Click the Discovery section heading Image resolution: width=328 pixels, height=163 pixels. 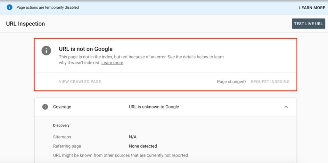click(x=61, y=126)
